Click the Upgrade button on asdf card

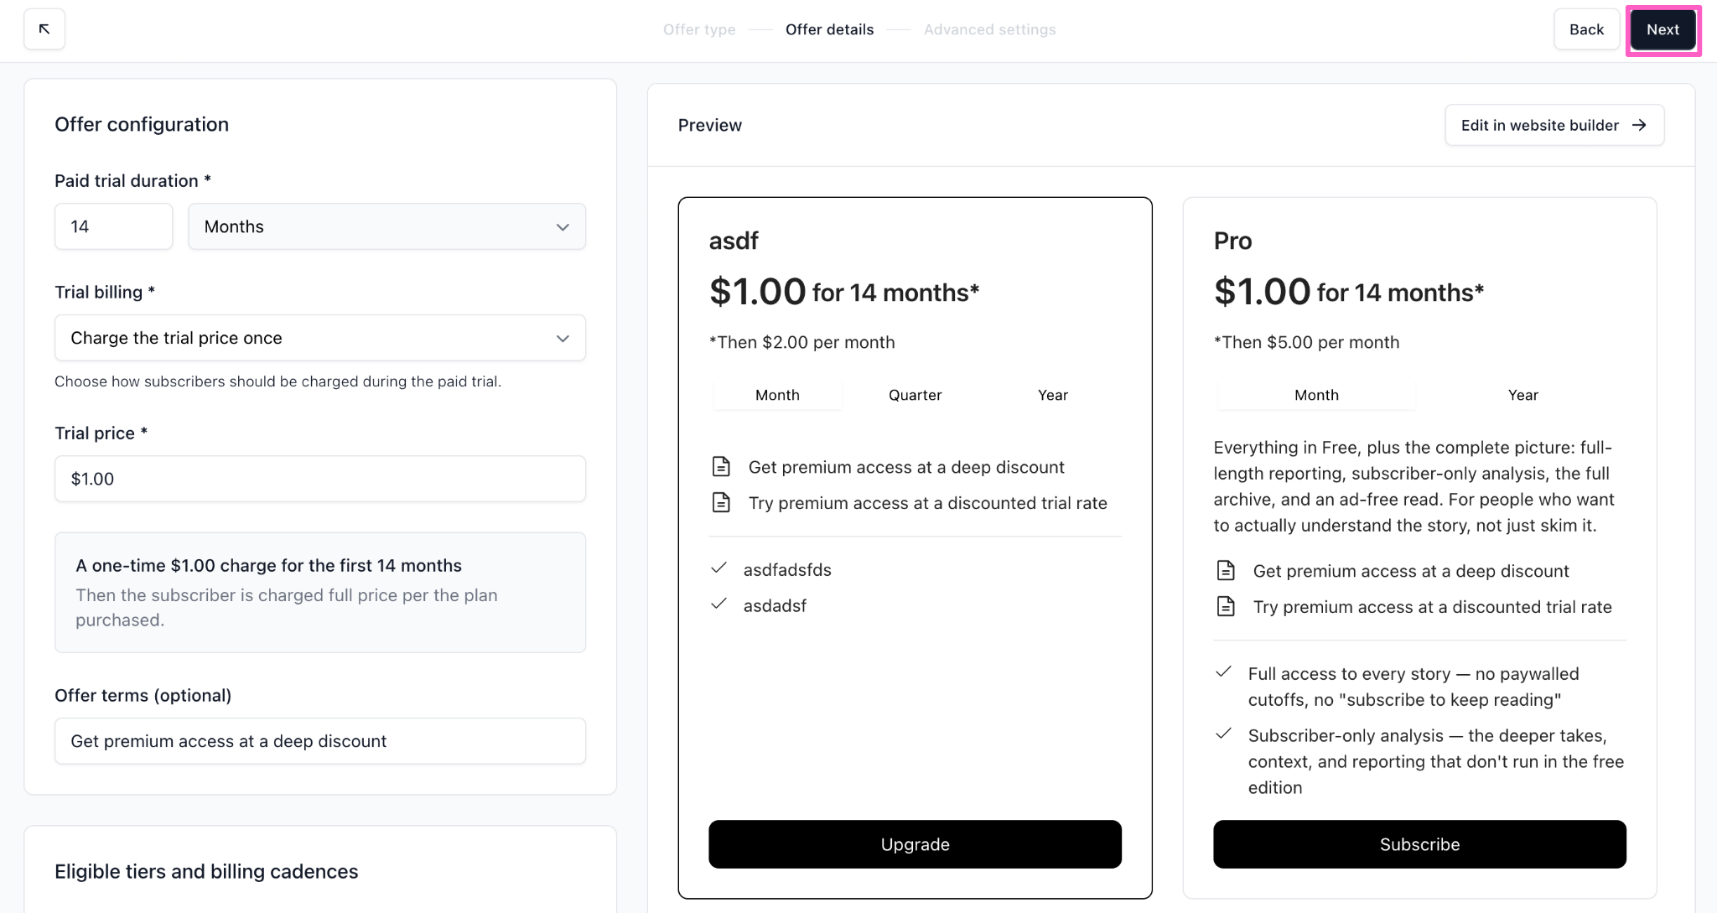(915, 844)
